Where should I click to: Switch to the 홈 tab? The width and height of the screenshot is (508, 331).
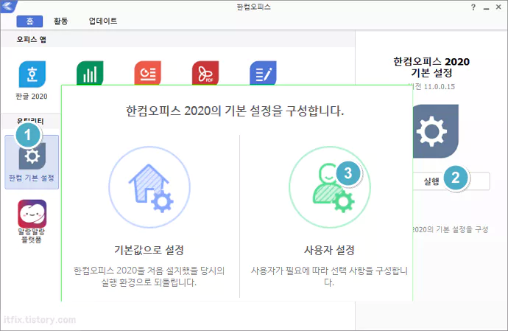[29, 21]
